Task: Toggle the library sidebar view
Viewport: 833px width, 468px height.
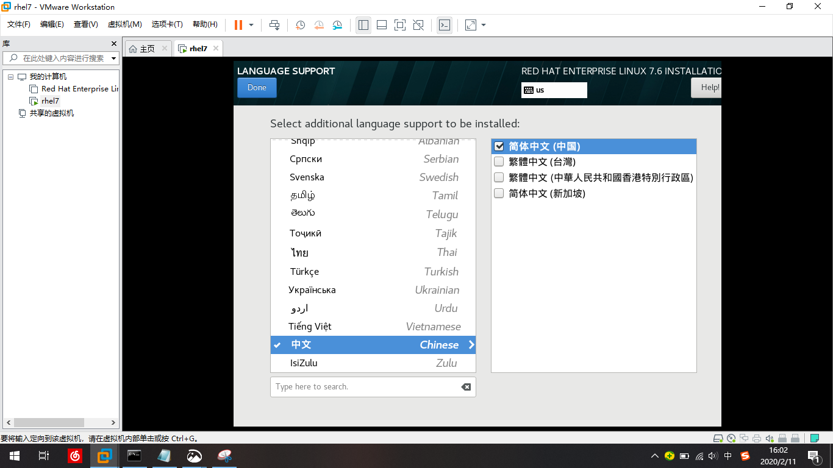Action: click(x=363, y=25)
